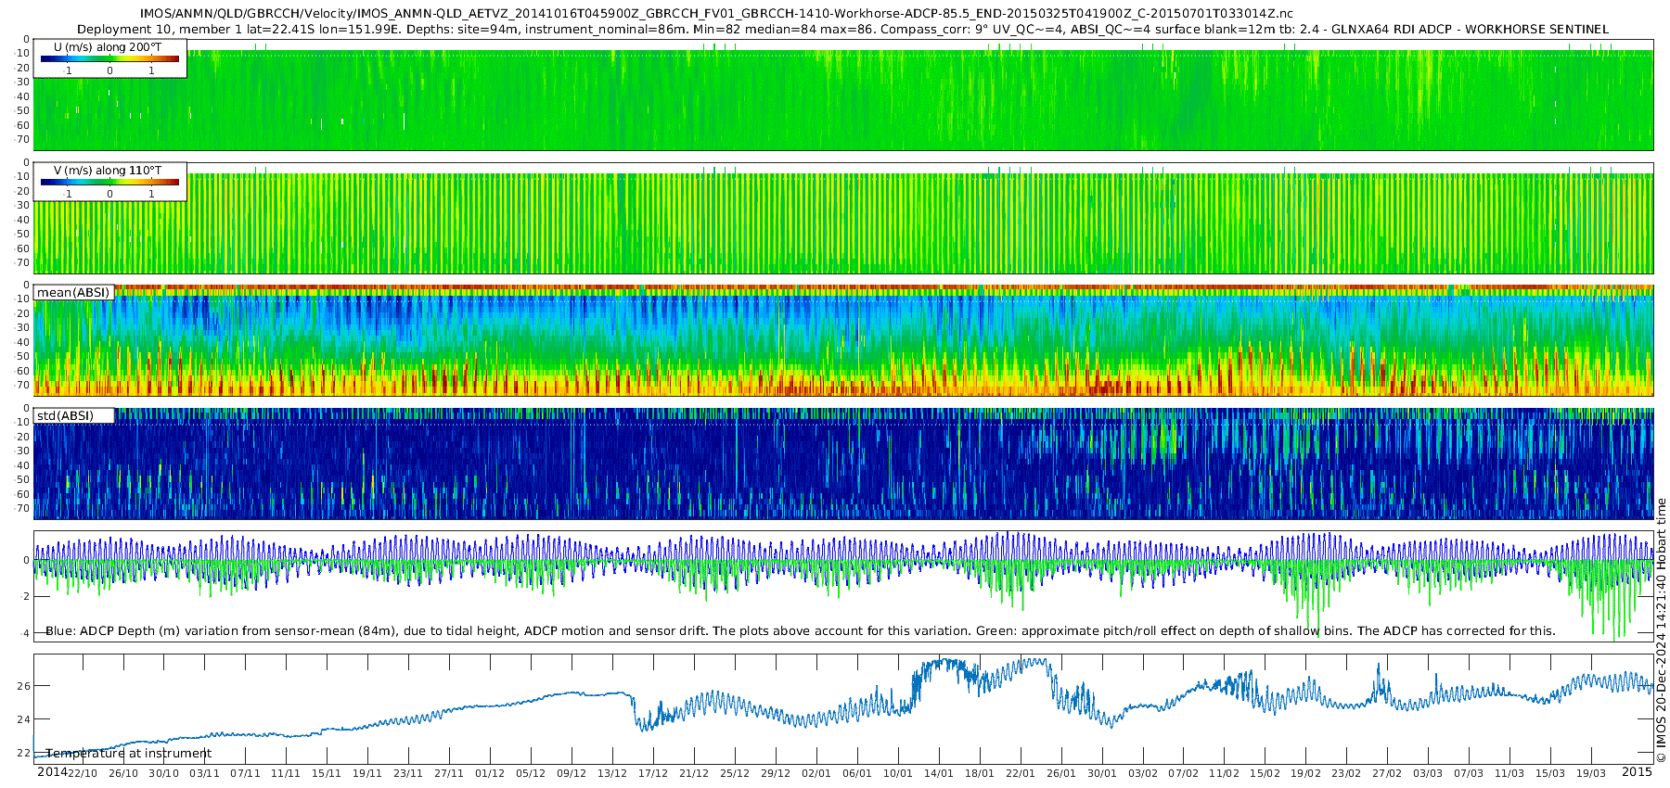Screen dimensions: 1670x788
Task: Select the 'Deployment 10, member 1' subtitle line
Action: tap(842, 30)
